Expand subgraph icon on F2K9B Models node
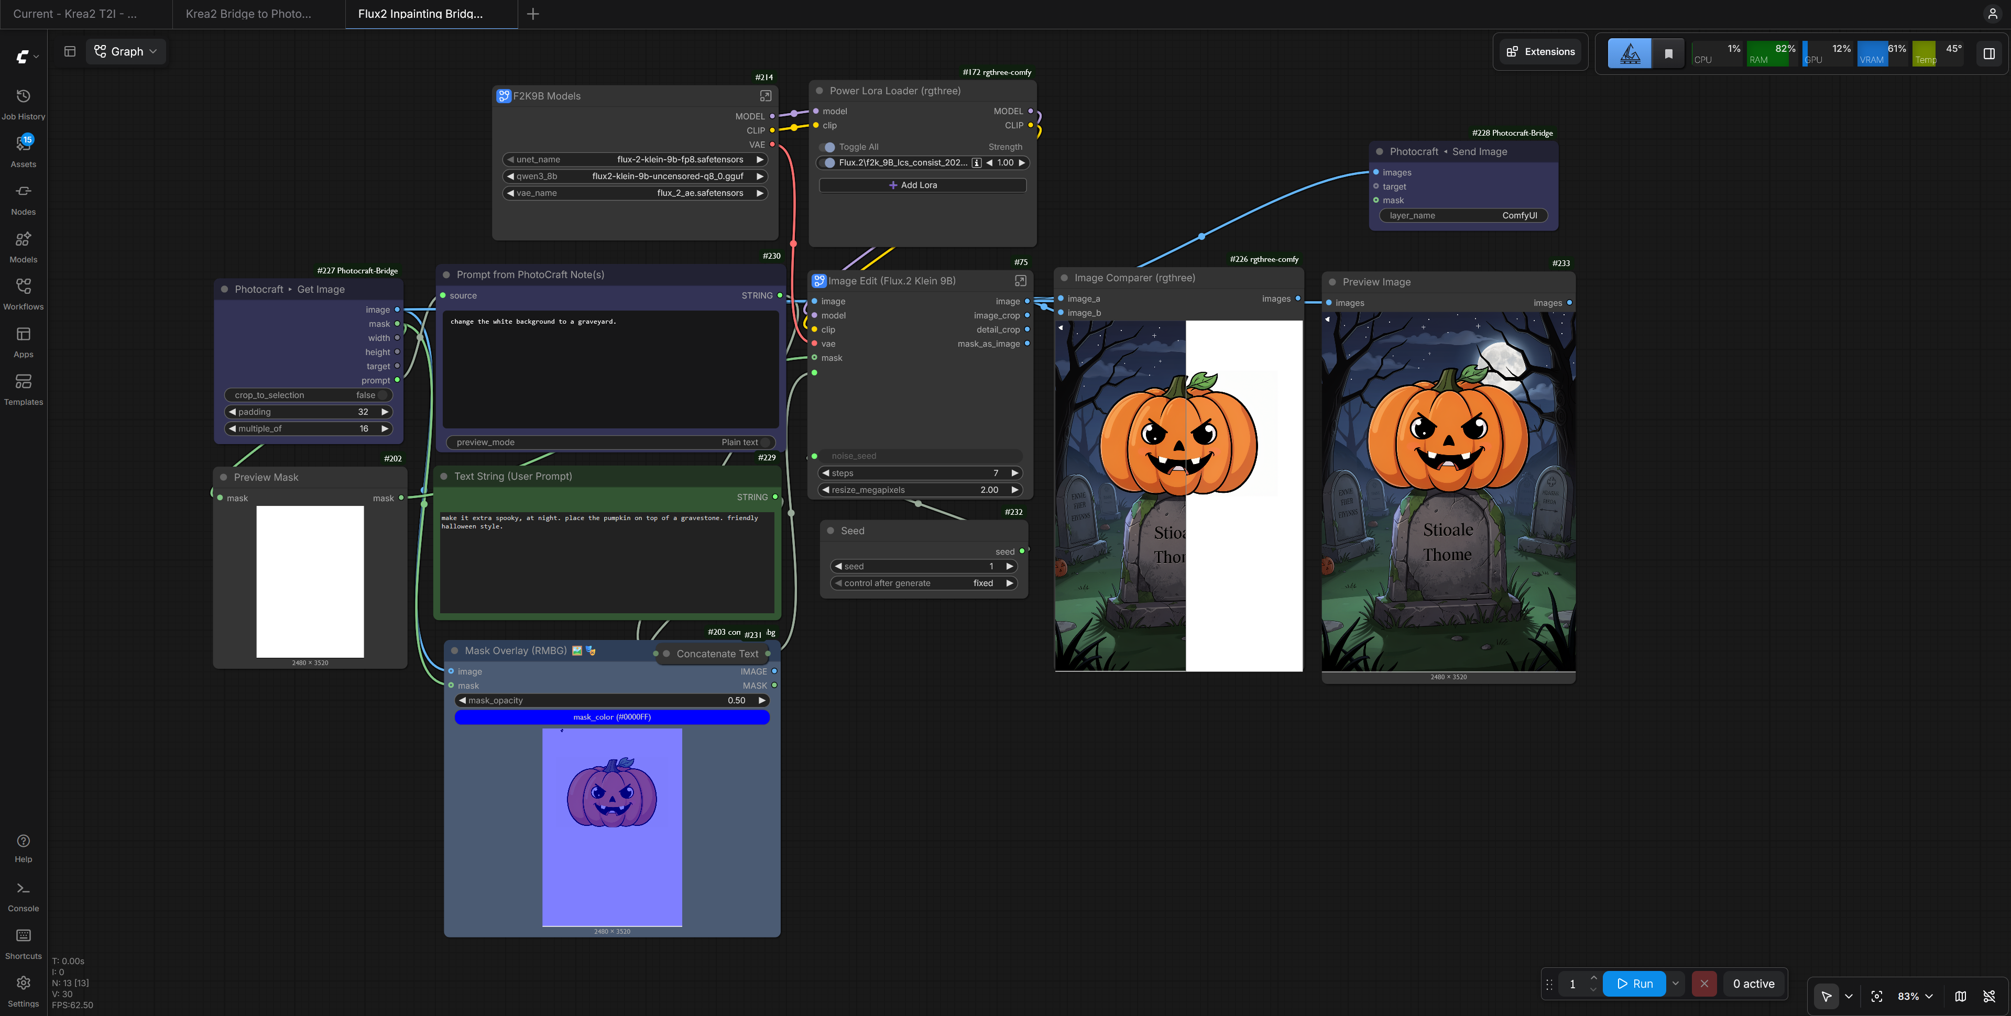 click(x=765, y=96)
